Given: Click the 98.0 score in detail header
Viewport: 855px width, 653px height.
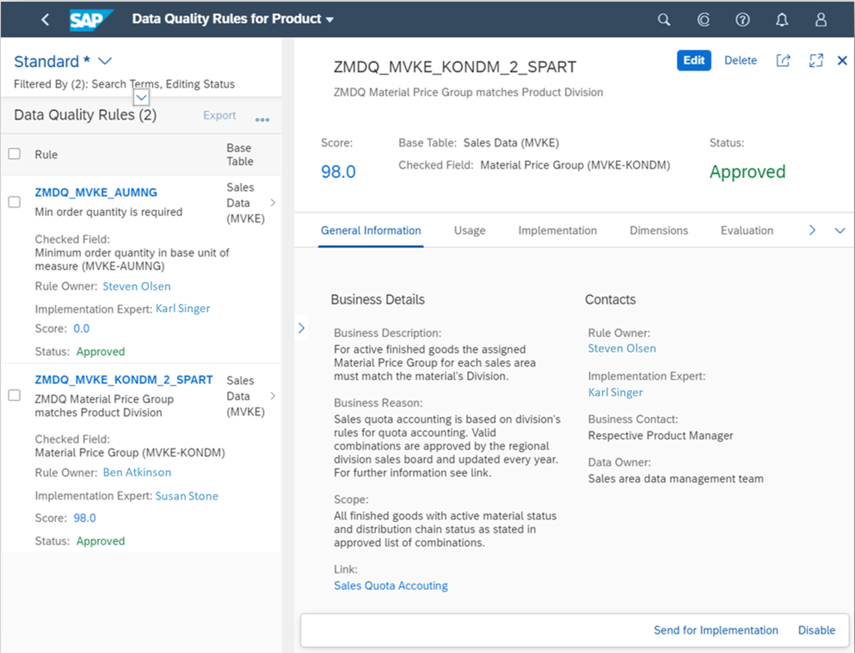Looking at the screenshot, I should (338, 172).
